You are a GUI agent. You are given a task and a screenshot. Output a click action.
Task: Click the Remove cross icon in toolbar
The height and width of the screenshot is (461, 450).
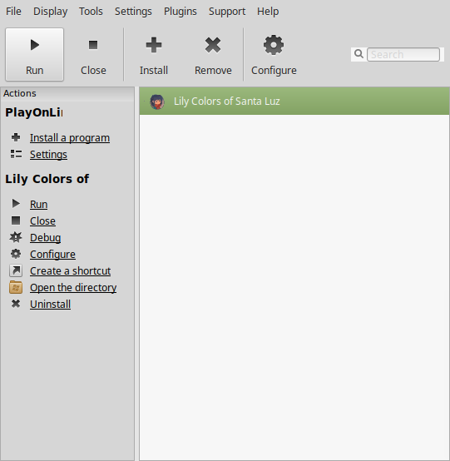213,45
